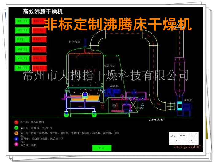Click the green 加料[开] button
The image size is (215, 163).
click(x=22, y=21)
